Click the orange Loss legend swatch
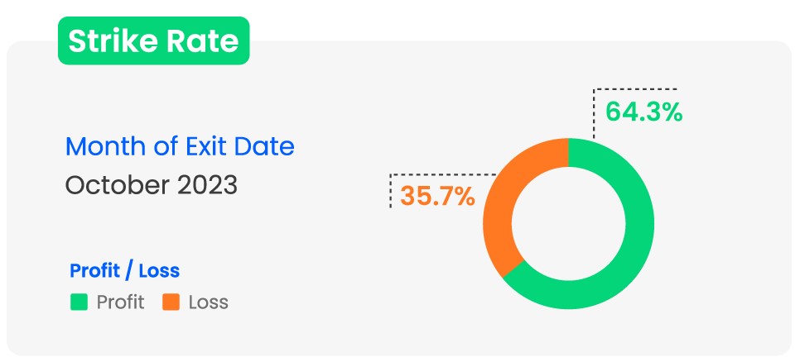Screen dimensions: 800x357 (x=171, y=302)
